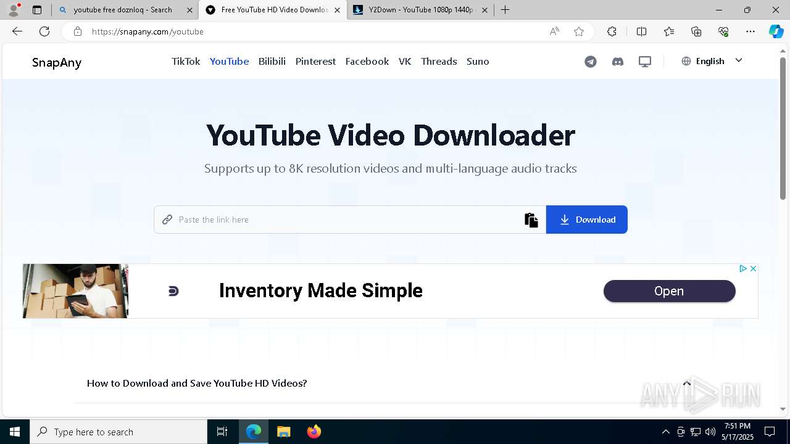790x444 pixels.
Task: Open the Copilot sidebar
Action: point(776,31)
